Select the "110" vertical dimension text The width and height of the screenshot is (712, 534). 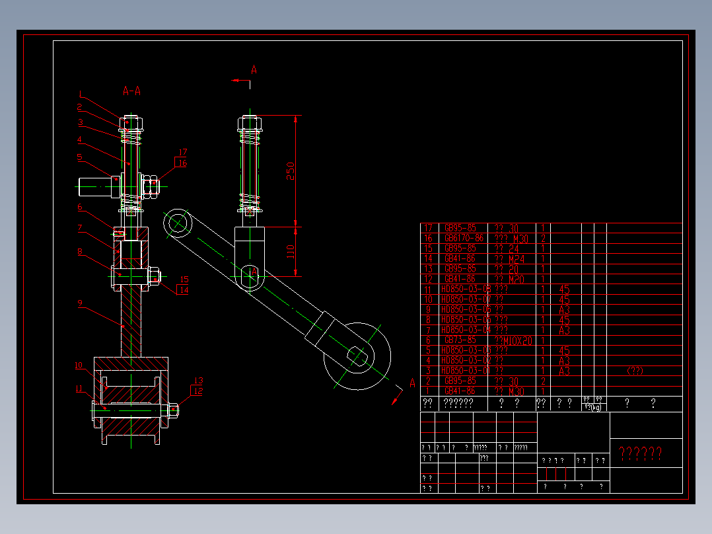(x=291, y=251)
